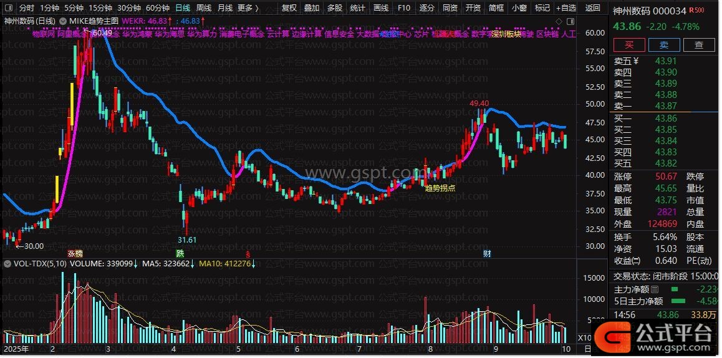
Task: Click the 涨榜 event marker below the chart
Action: click(75, 254)
